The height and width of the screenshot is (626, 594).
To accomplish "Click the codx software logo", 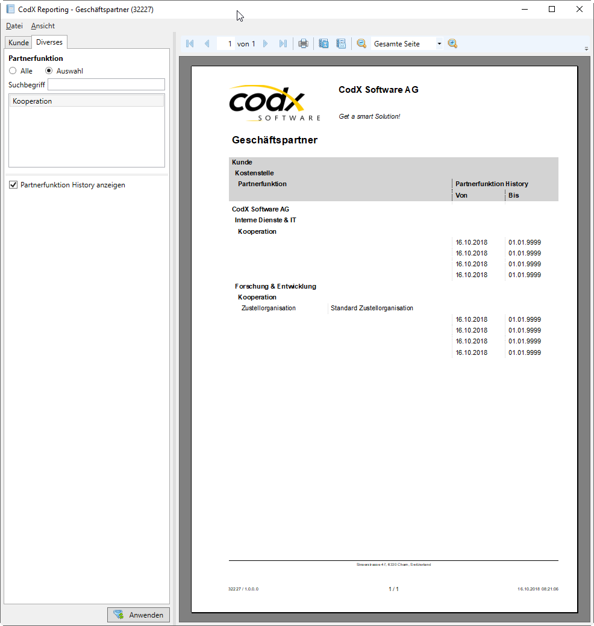I will tap(275, 103).
